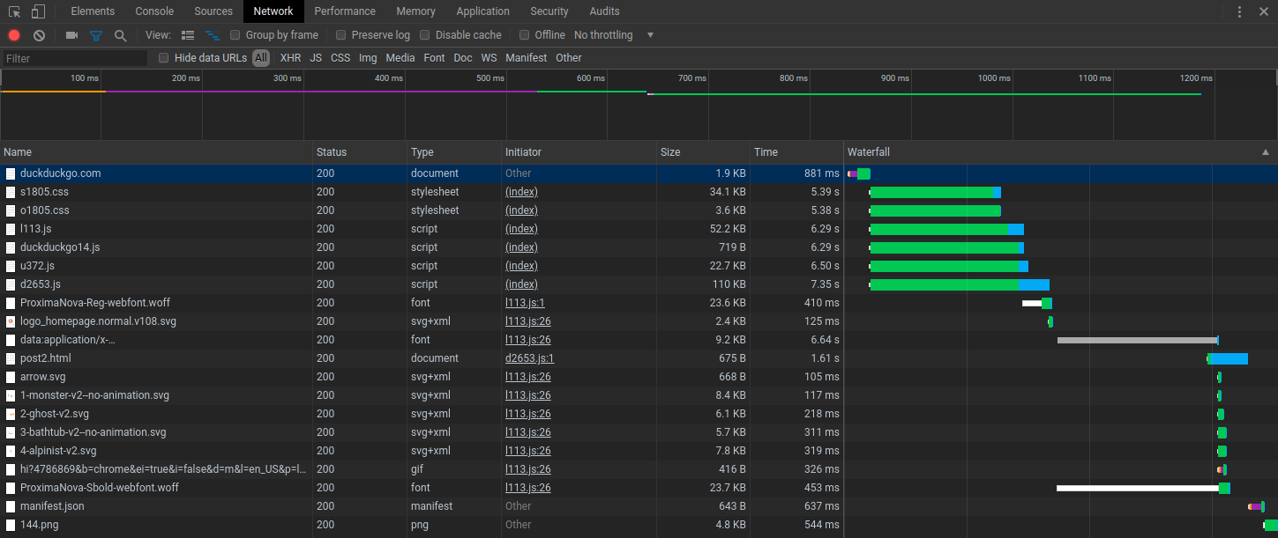Click the sort arrow in Waterfall header

point(1266,152)
